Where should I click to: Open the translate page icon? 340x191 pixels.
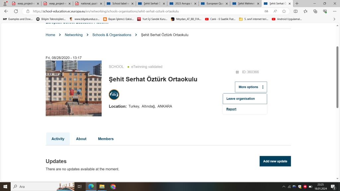click(266, 11)
